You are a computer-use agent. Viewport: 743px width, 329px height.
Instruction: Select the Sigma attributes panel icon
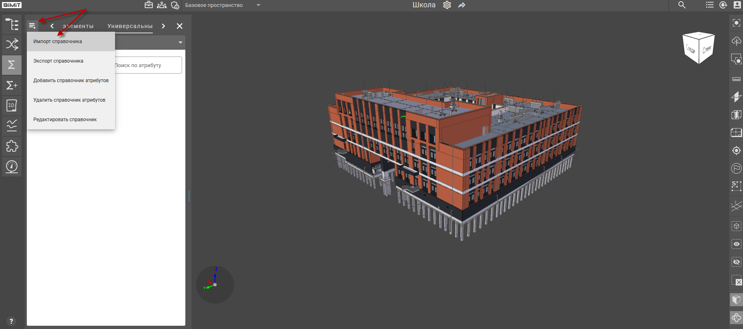(x=12, y=65)
